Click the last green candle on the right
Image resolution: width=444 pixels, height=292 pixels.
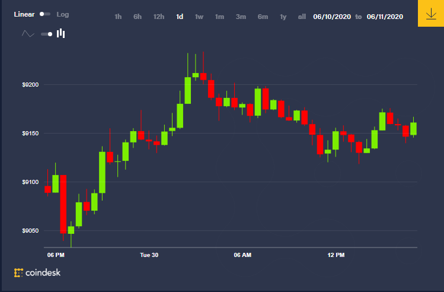point(413,129)
